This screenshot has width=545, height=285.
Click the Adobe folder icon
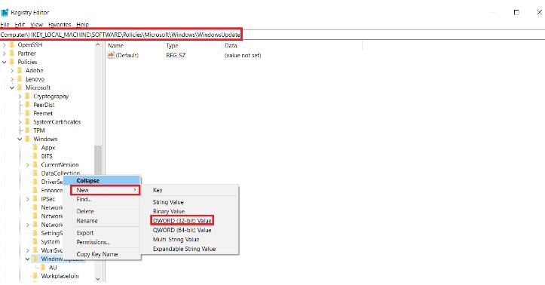coord(20,71)
